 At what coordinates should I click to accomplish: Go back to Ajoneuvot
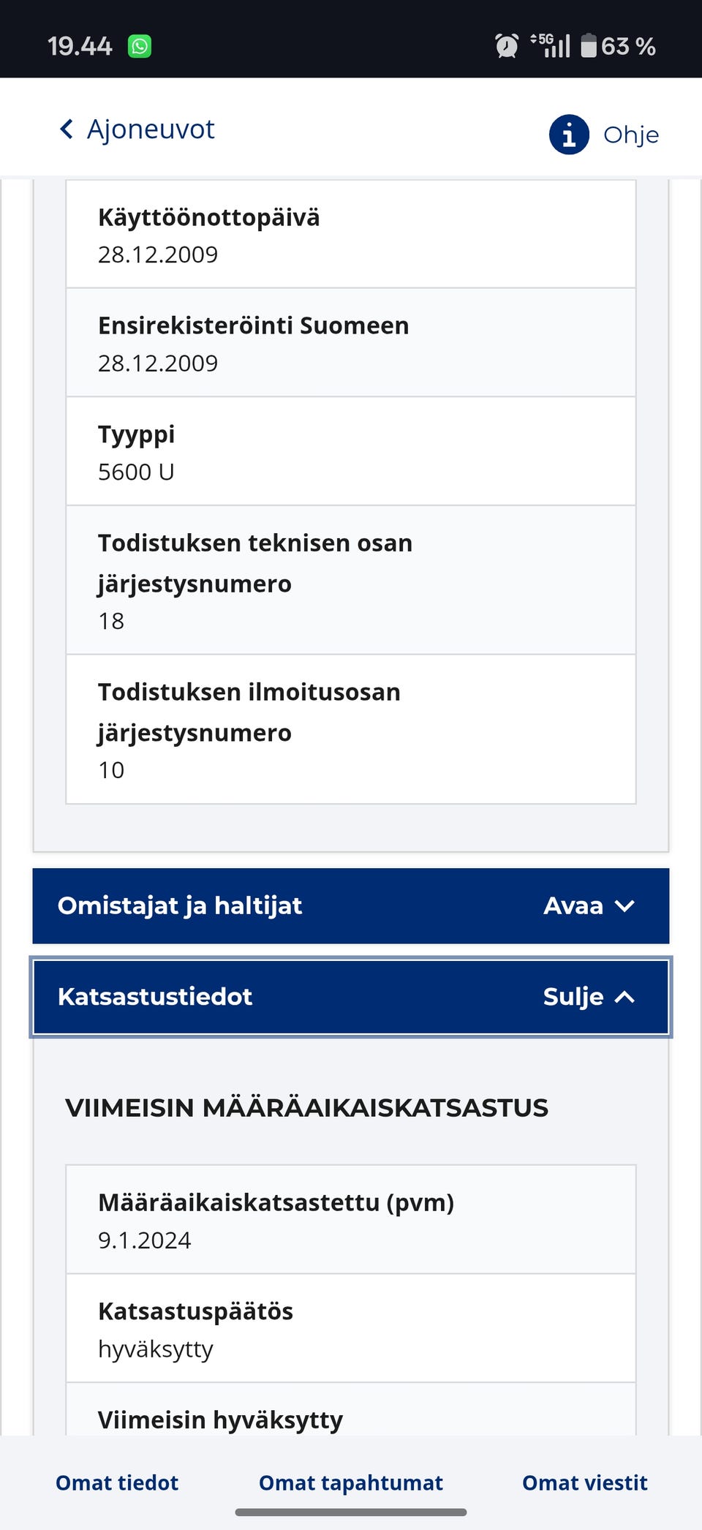click(151, 129)
